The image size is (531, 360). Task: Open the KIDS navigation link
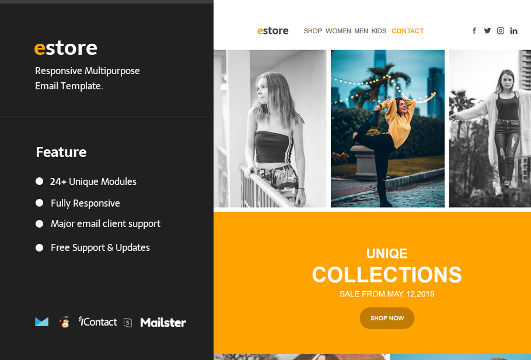pos(379,31)
